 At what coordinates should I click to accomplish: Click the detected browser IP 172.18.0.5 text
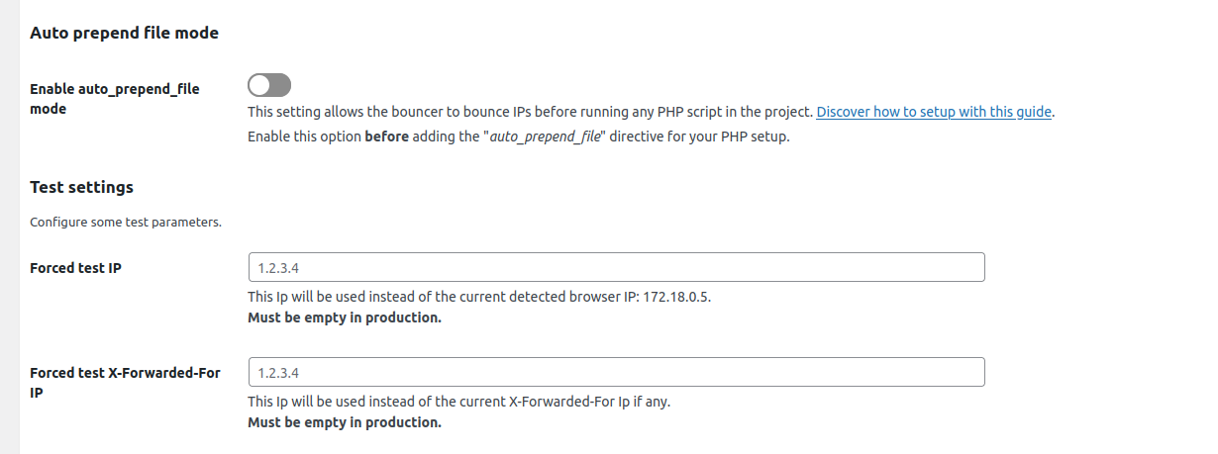676,297
